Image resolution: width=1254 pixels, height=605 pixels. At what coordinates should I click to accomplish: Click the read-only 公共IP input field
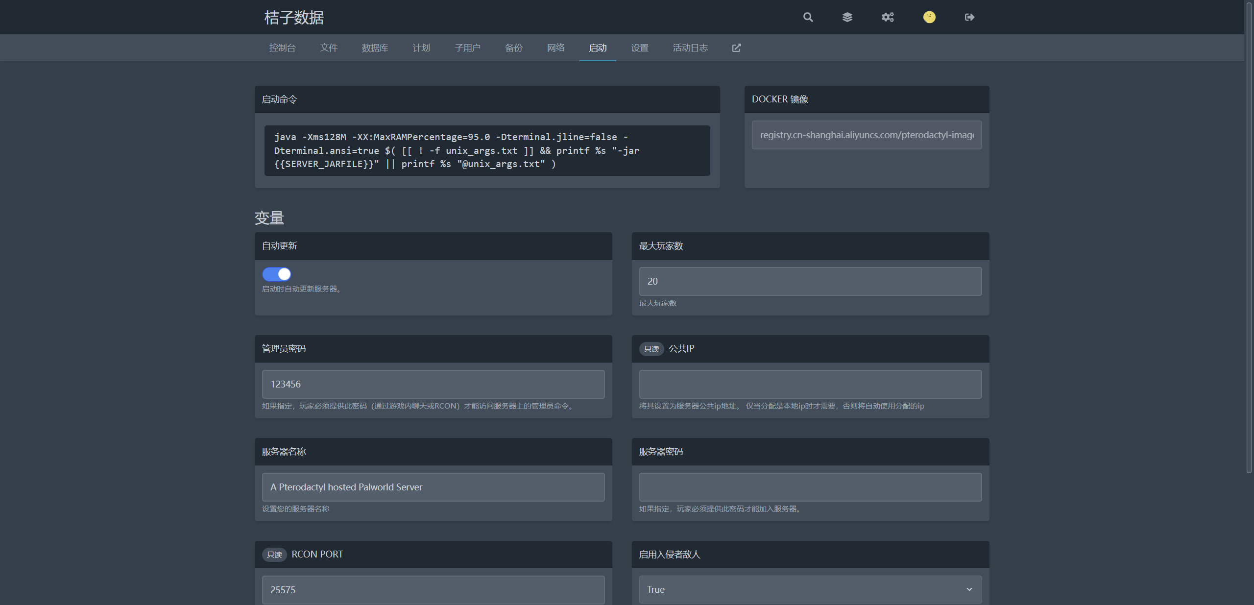point(810,384)
